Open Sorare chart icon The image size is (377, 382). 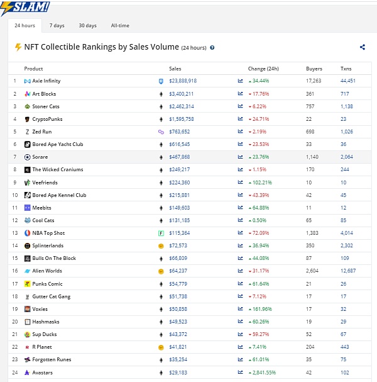(x=240, y=157)
